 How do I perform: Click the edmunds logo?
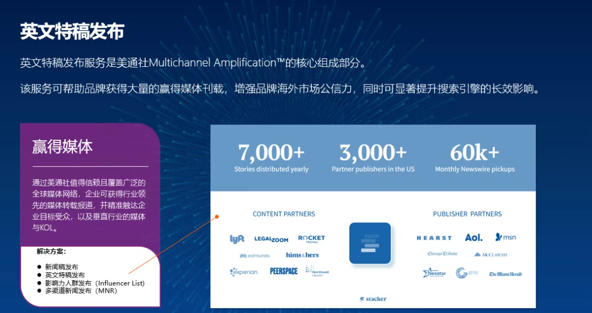[254, 255]
